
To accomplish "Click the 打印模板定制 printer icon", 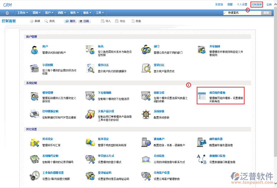I will pyautogui.click(x=35, y=114).
